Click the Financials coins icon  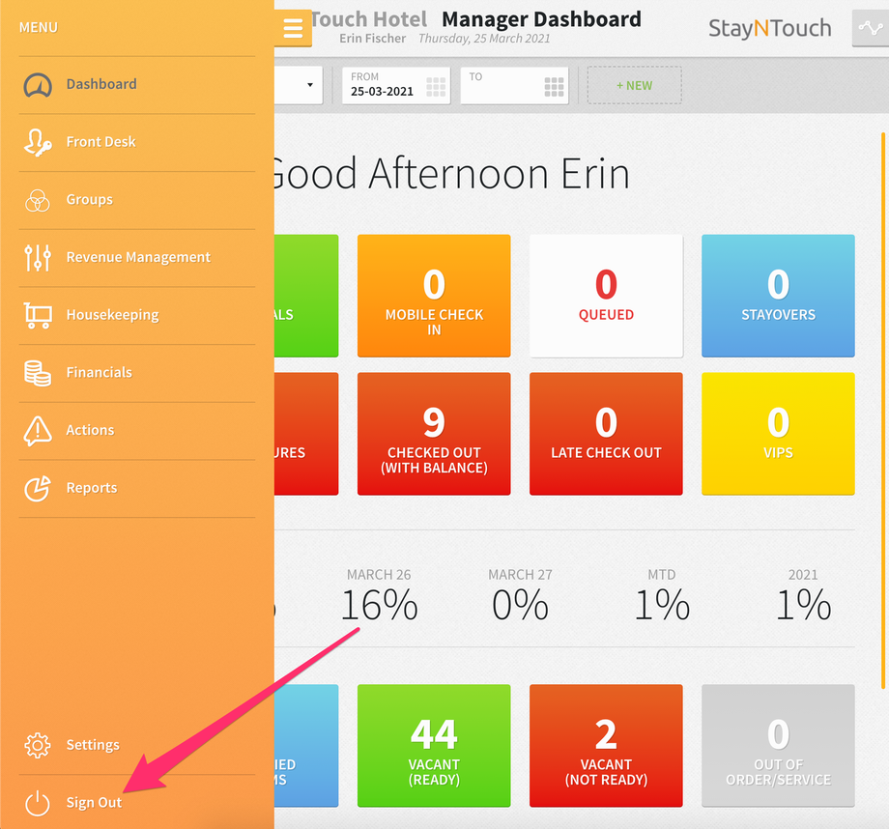point(38,373)
